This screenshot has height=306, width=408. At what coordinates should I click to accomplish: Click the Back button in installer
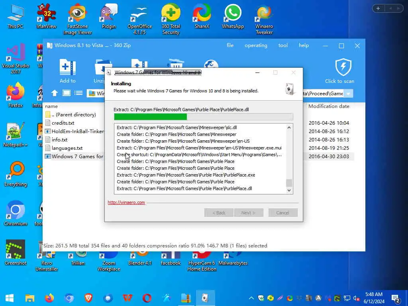coord(219,213)
